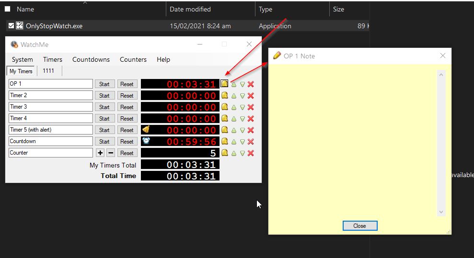The width and height of the screenshot is (474, 258).
Task: Open the Countdowns menu
Action: [x=91, y=59]
